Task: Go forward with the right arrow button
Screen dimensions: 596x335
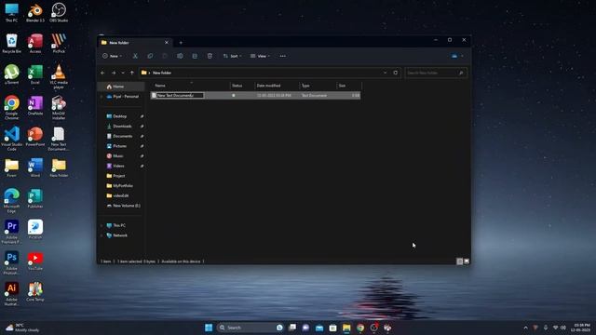Action: coord(114,73)
